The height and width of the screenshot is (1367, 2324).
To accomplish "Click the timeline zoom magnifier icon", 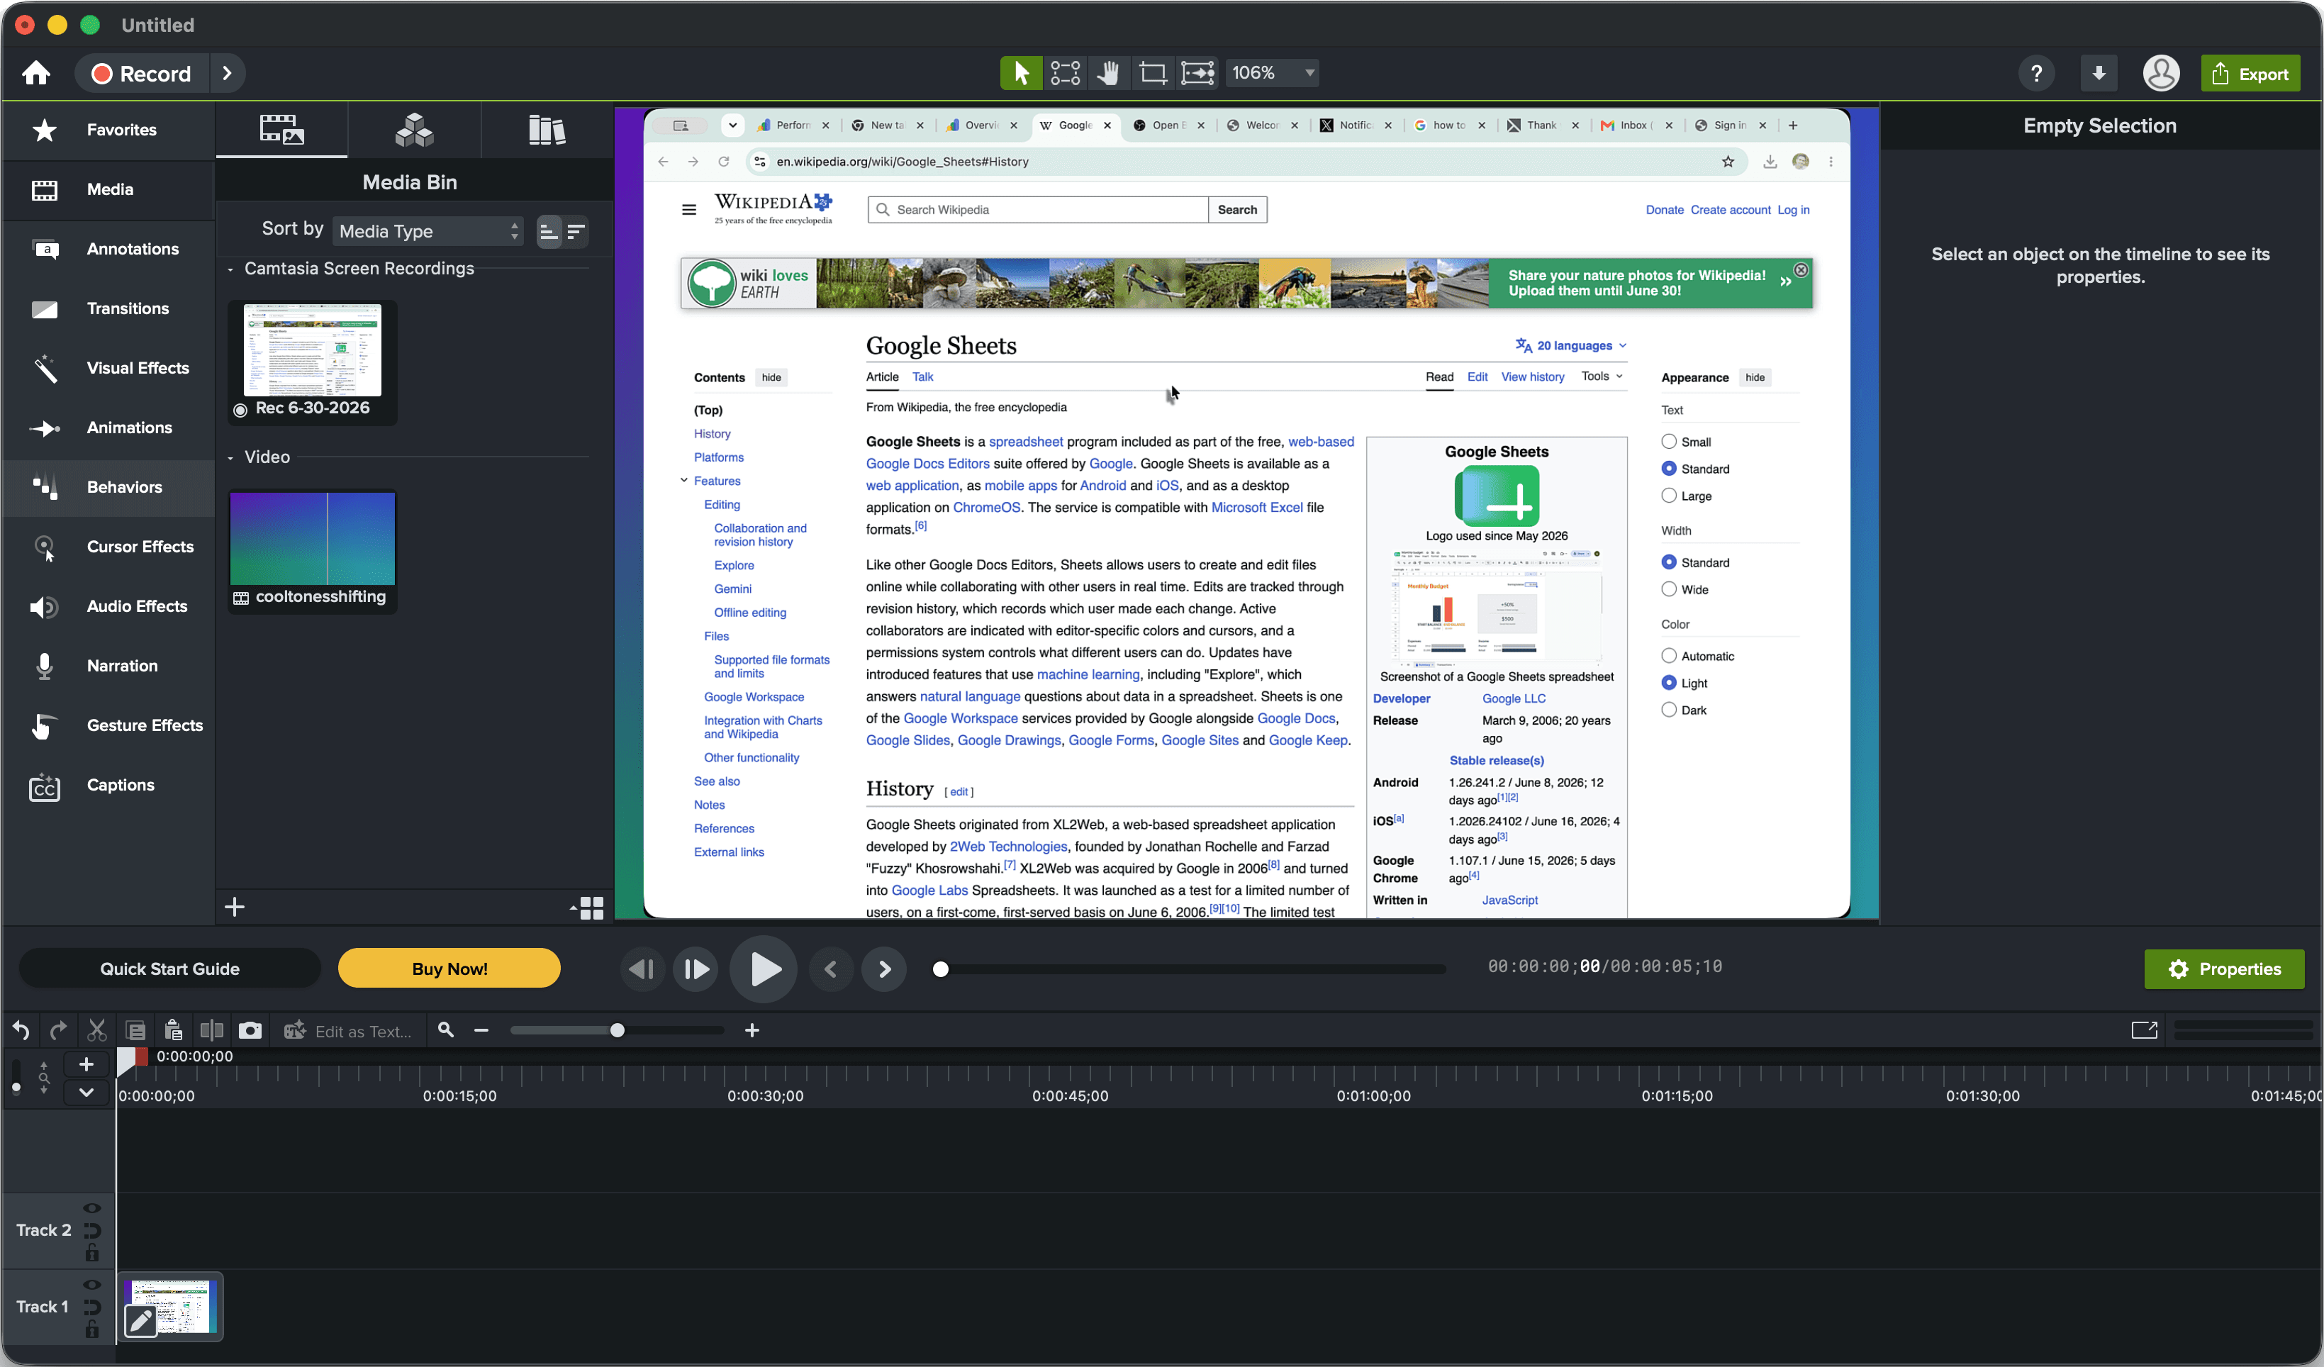I will pyautogui.click(x=445, y=1030).
